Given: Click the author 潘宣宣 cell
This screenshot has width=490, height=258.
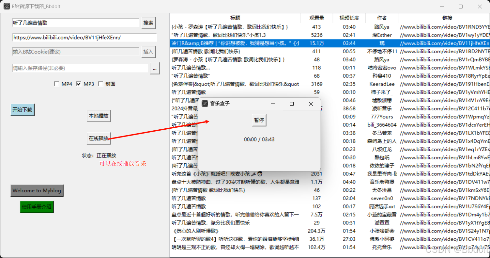Looking at the screenshot, I should point(382,223).
